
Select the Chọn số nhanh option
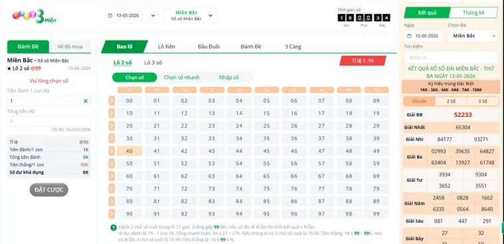click(x=182, y=78)
